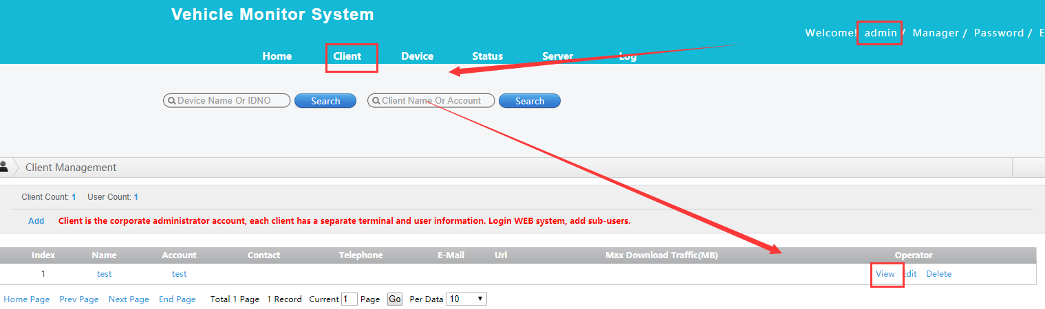The width and height of the screenshot is (1045, 309).
Task: Focus the Client Name Or Account field
Action: coord(431,101)
